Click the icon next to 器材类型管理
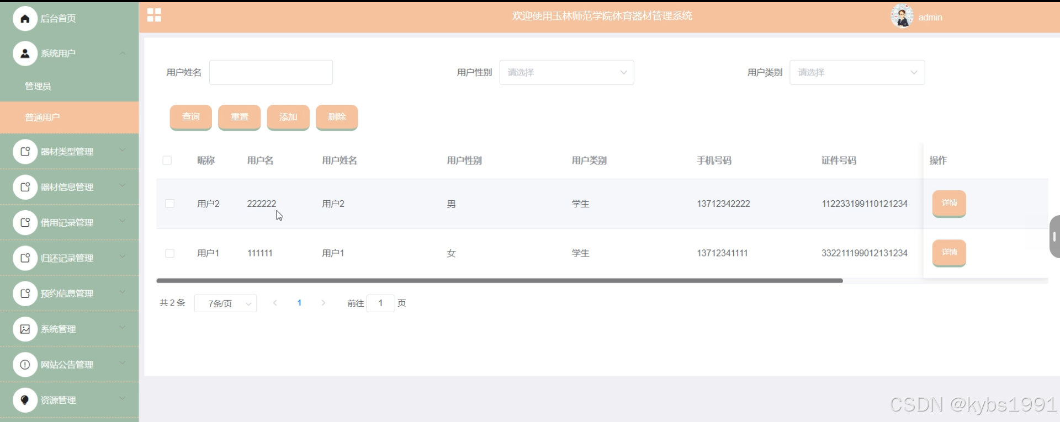 pos(25,151)
